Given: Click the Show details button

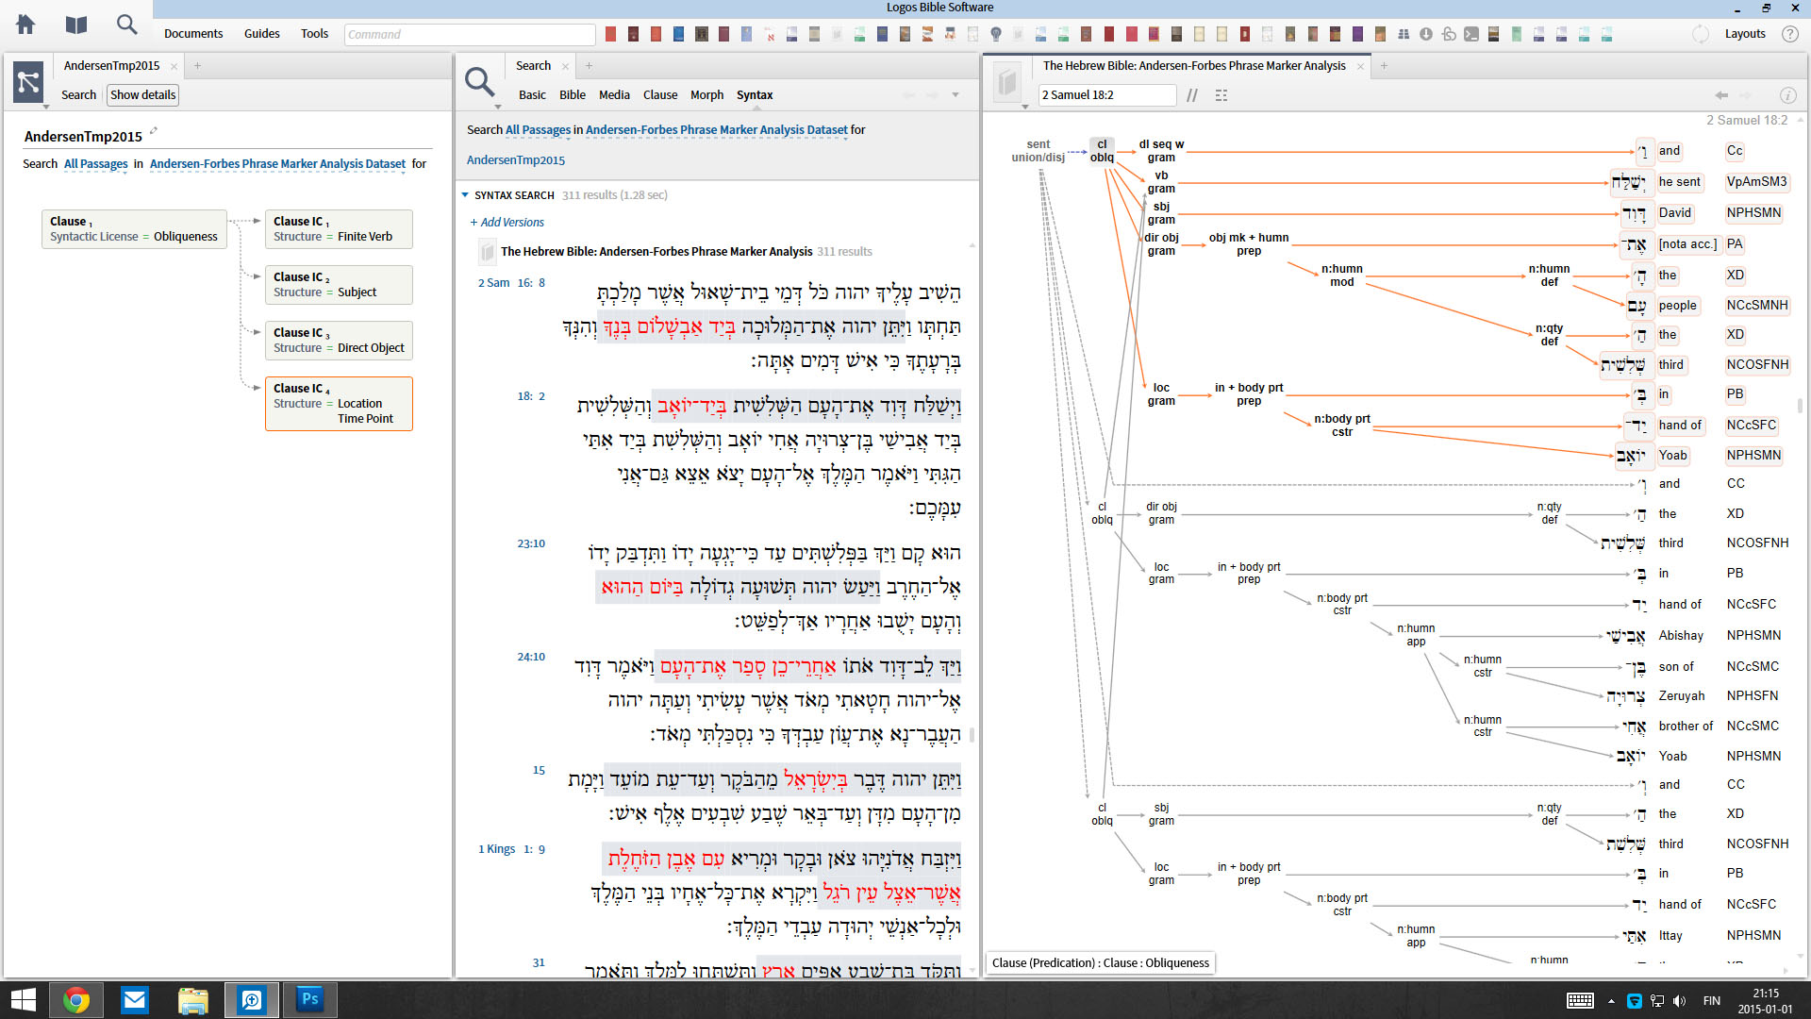Looking at the screenshot, I should 142,95.
